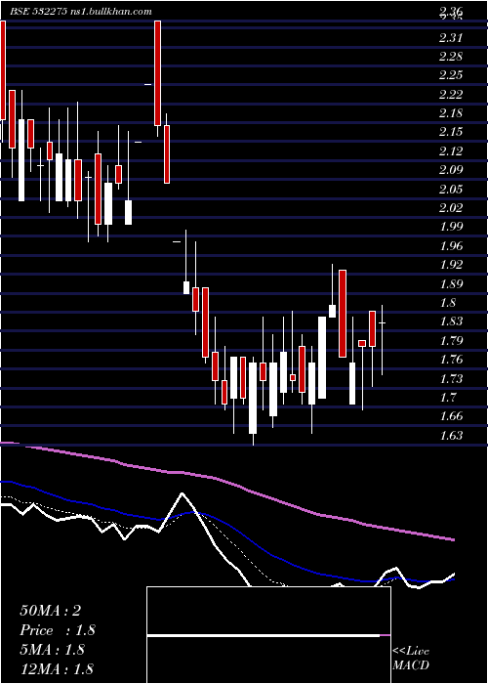Click the 1.63 price axis label
This screenshot has width=488, height=684.
451,436
